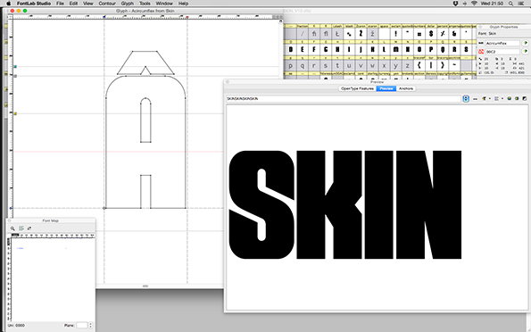Viewport: 531px width, 332px height.
Task: Switch to the OpenType Features tab
Action: point(358,88)
